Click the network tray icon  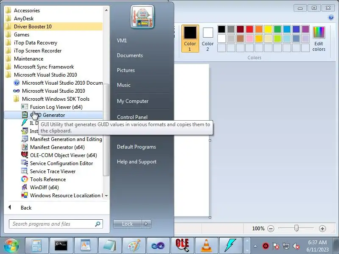(x=286, y=246)
